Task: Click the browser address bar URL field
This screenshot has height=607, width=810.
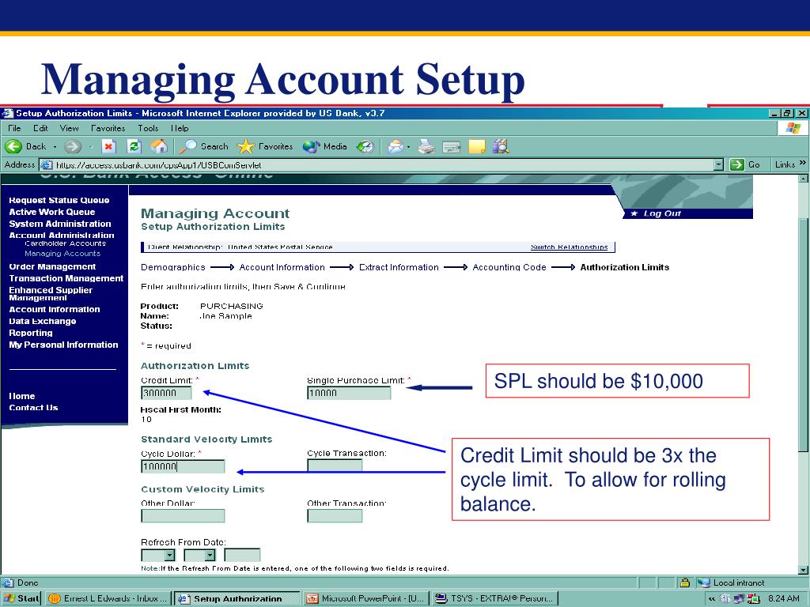Action: click(x=382, y=165)
